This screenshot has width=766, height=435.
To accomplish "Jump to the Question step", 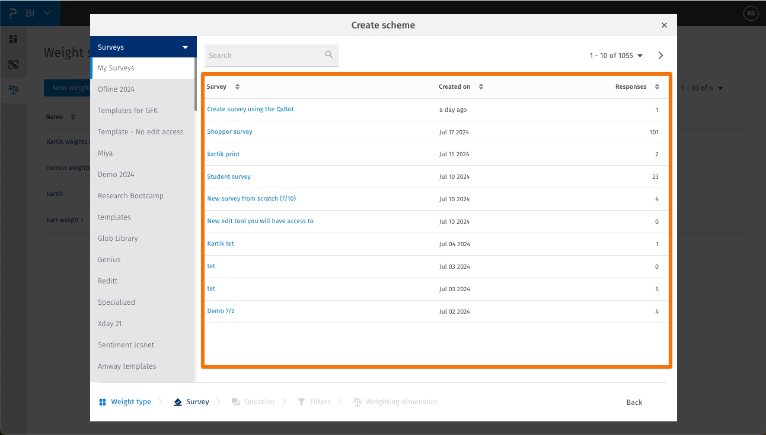I will [x=253, y=402].
